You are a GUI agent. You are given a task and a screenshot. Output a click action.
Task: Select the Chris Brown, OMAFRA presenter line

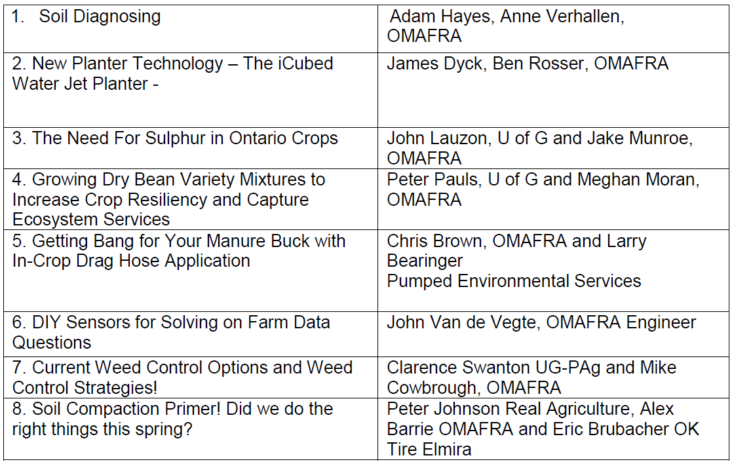[x=516, y=241]
